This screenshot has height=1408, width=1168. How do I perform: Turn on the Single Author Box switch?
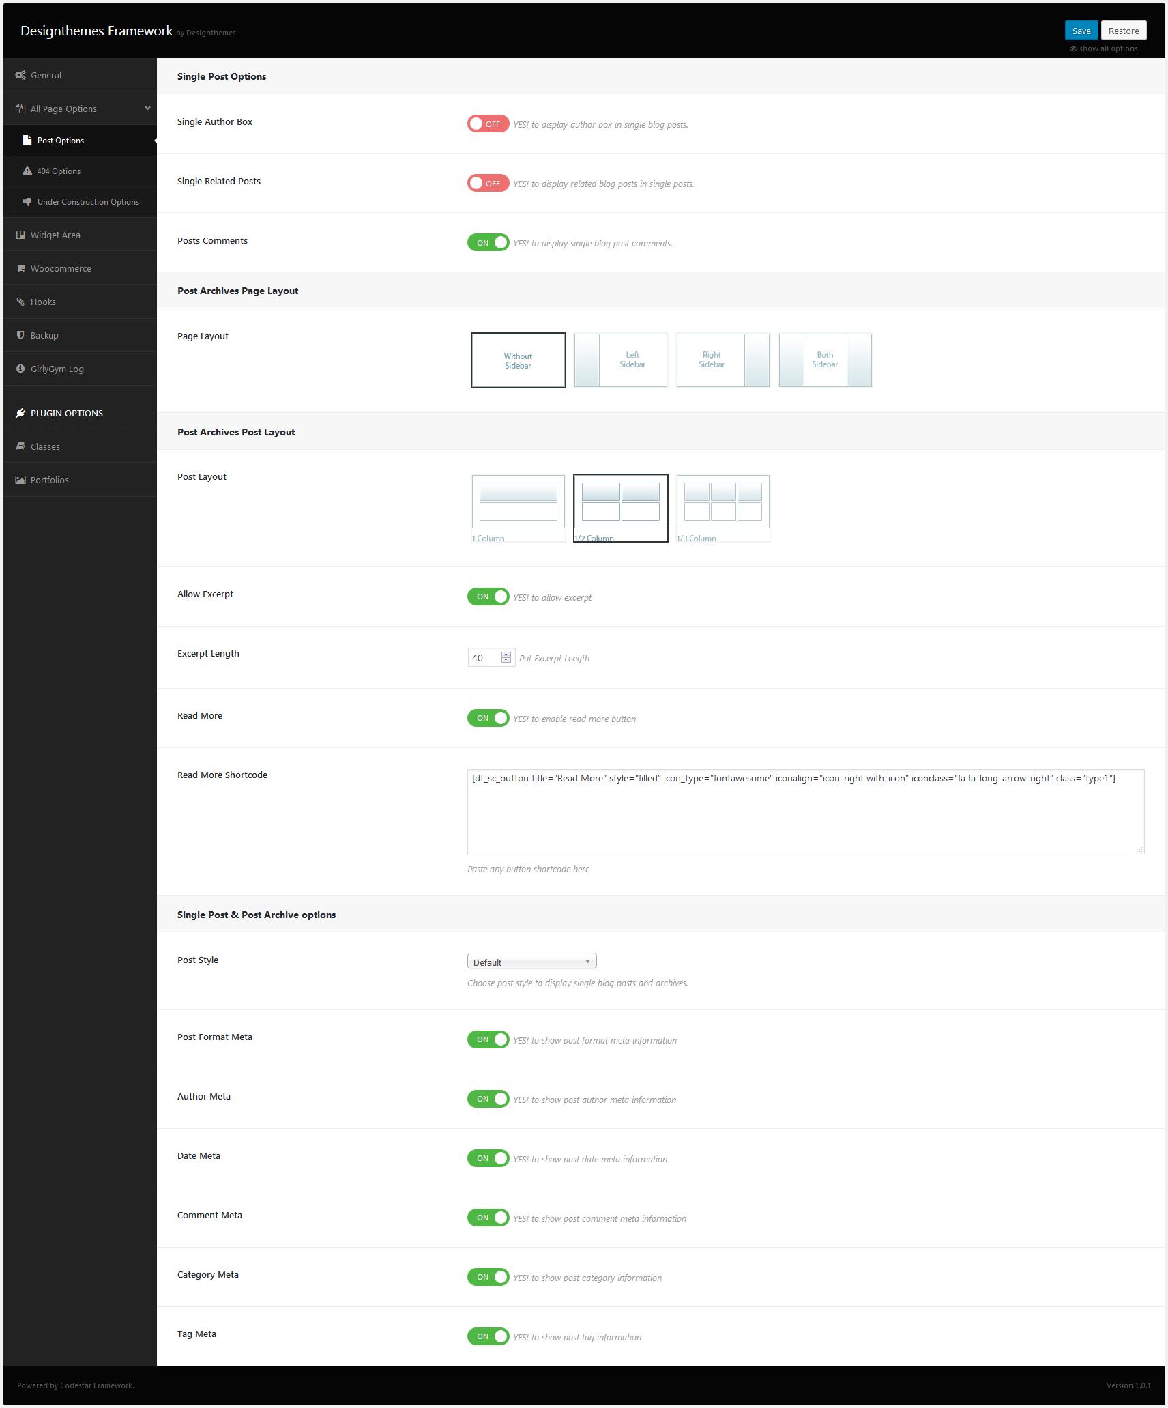488,124
